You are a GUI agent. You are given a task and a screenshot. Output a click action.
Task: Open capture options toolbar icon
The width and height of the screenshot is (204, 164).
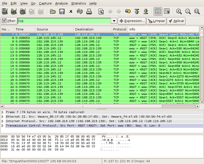click(14, 11)
